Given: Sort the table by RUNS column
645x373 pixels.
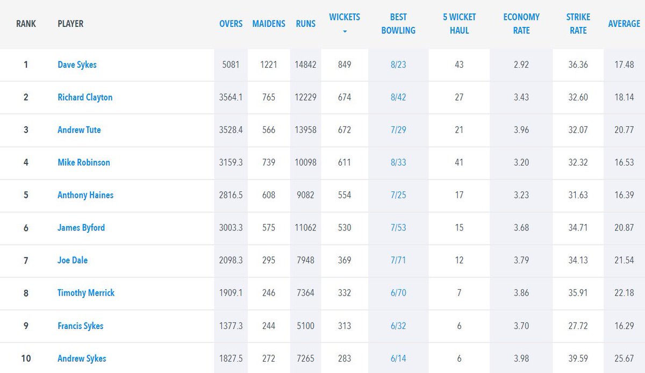Looking at the screenshot, I should pos(305,24).
